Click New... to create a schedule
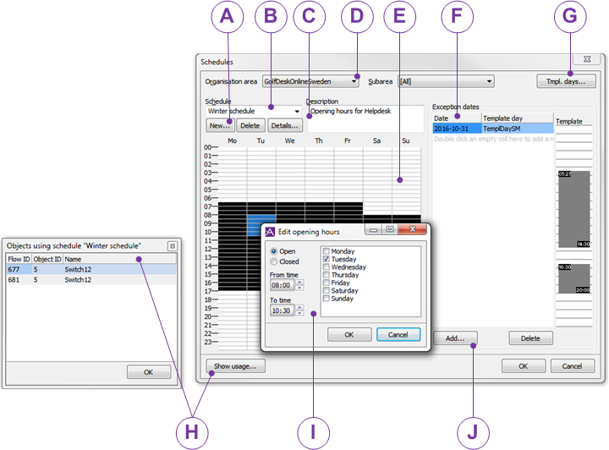The image size is (609, 450). click(x=219, y=125)
